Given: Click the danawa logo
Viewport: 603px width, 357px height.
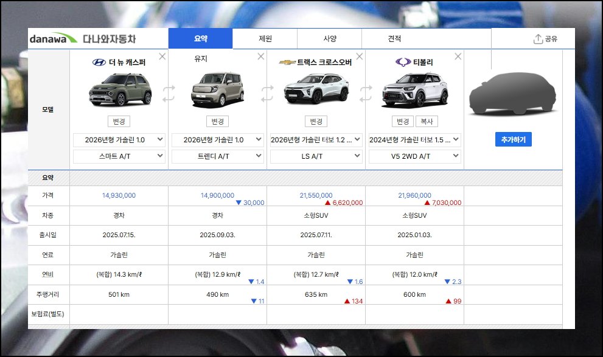Looking at the screenshot, I should coord(53,38).
